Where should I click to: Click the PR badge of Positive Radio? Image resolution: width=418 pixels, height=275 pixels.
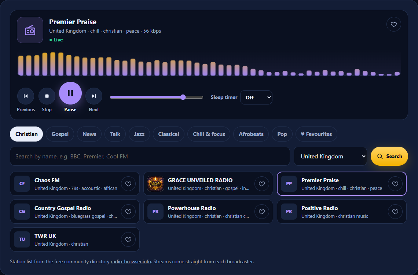coord(289,212)
